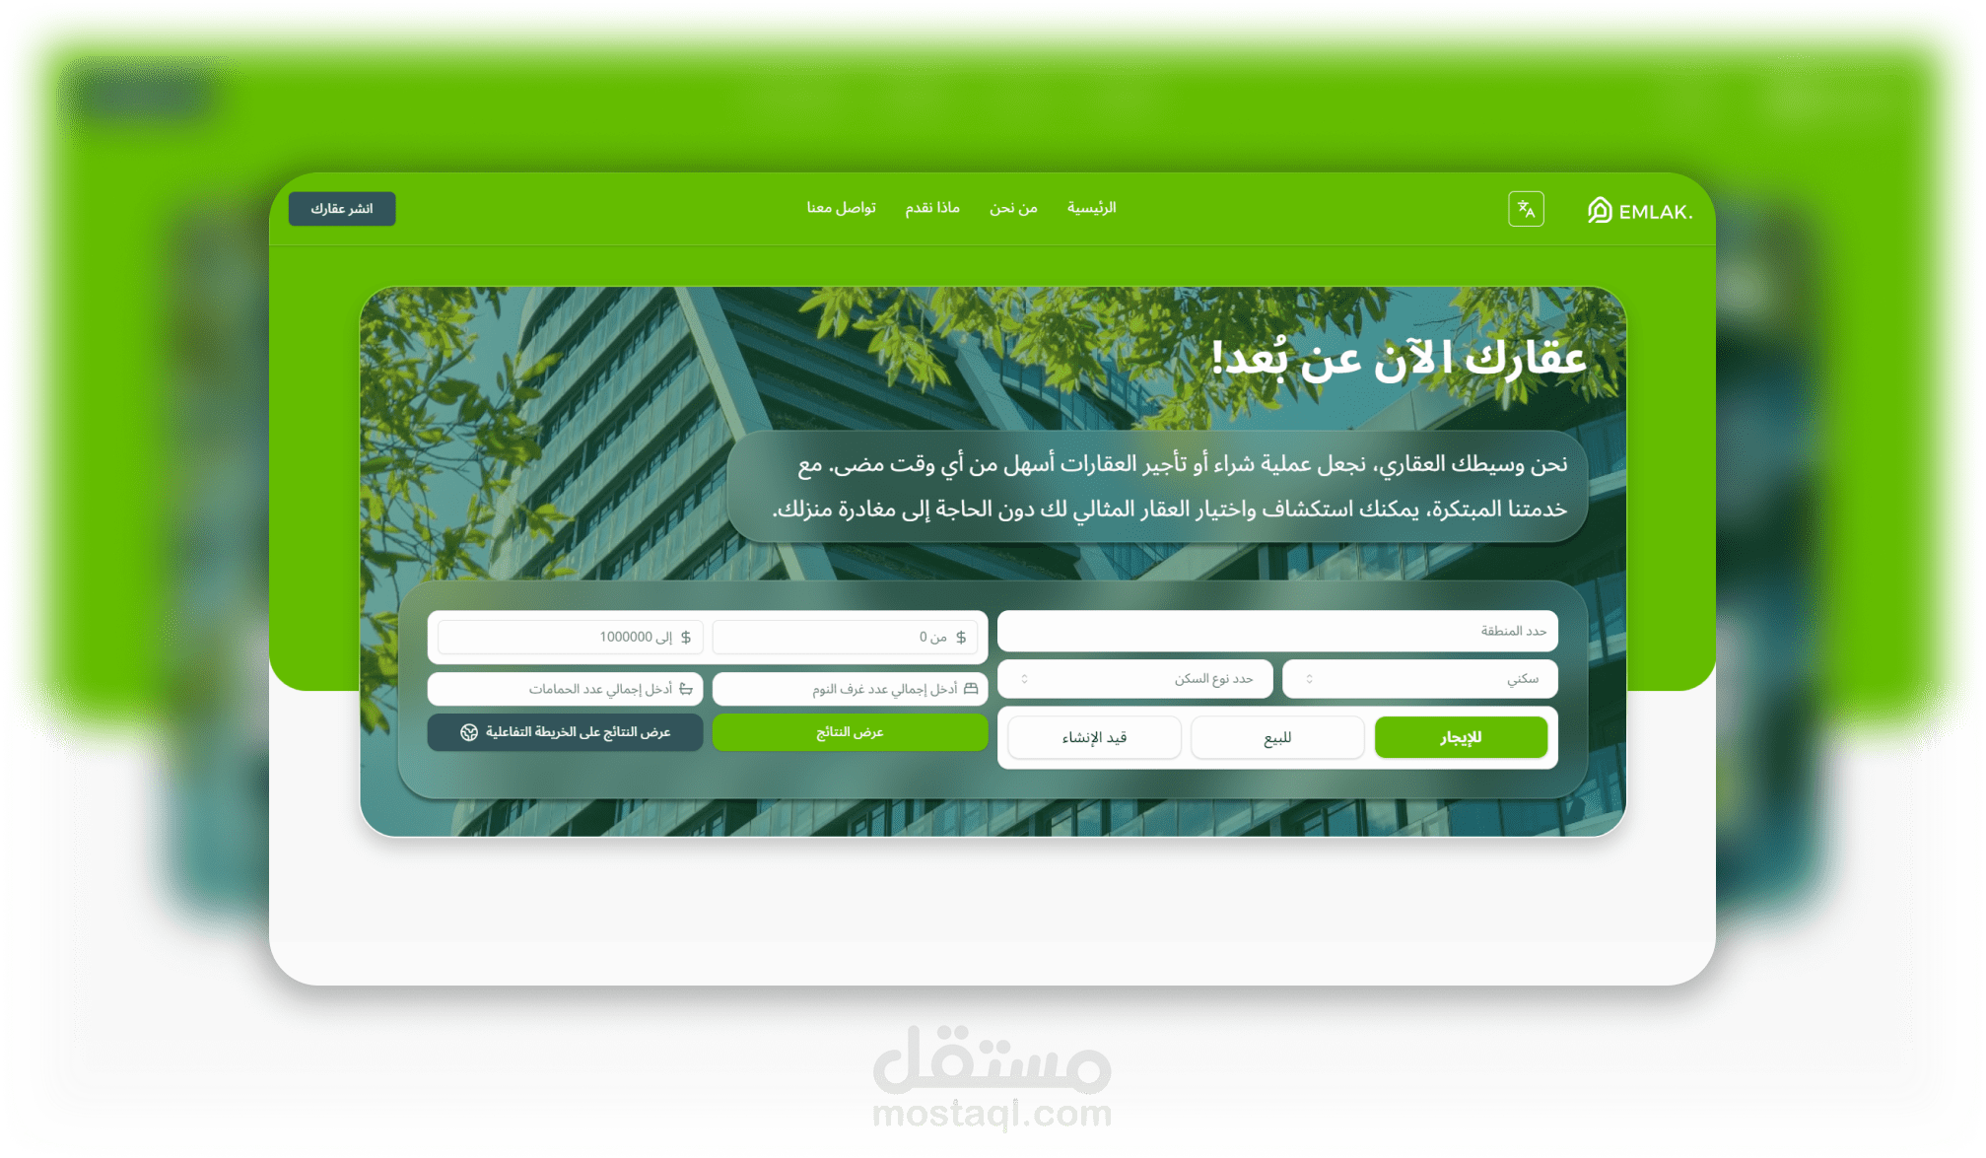Click the bathroom icon in bathrooms field
Image resolution: width=1986 pixels, height=1158 pixels.
coord(685,687)
